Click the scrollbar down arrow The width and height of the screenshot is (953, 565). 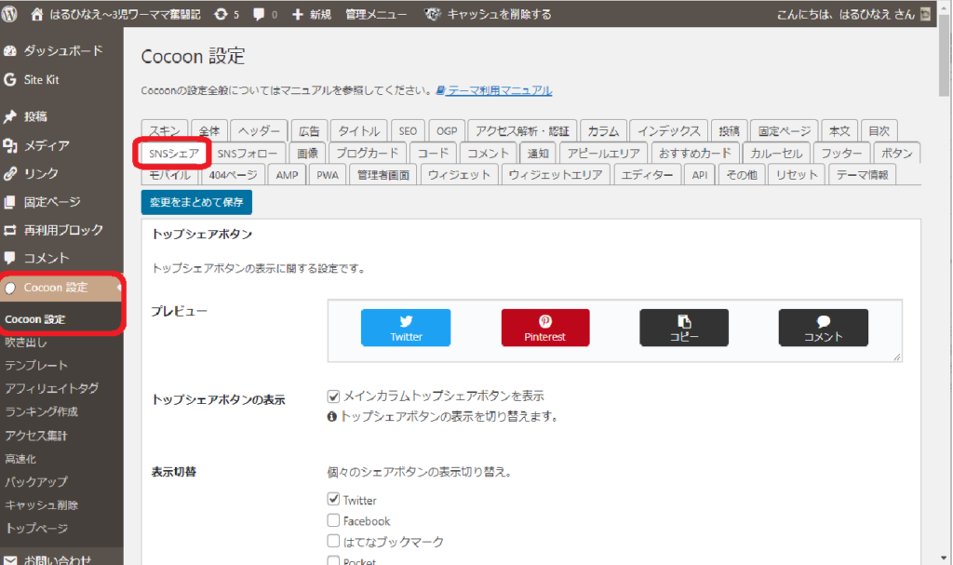point(944,558)
